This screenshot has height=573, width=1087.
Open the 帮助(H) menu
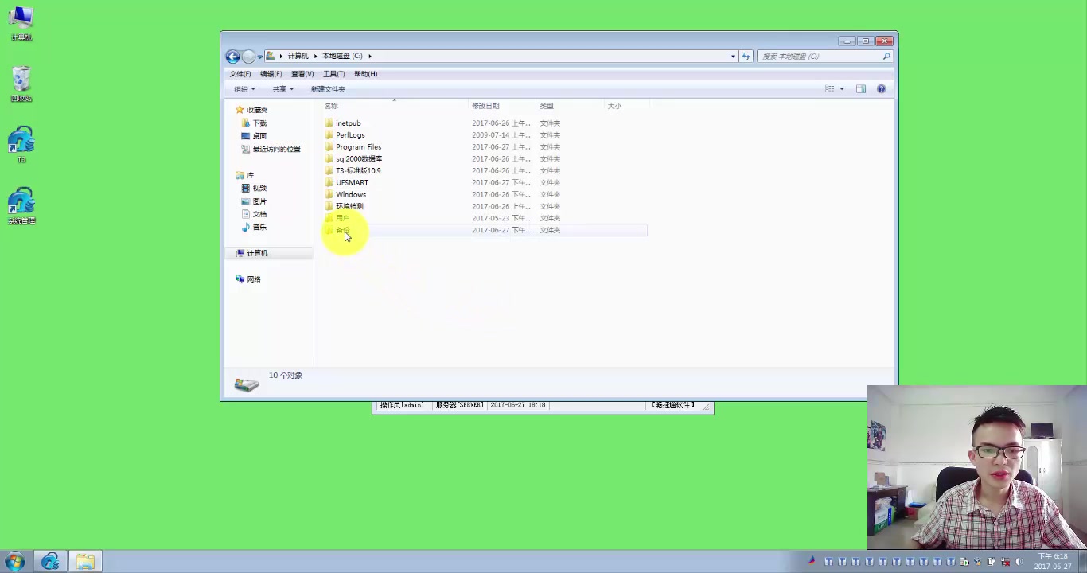(366, 74)
